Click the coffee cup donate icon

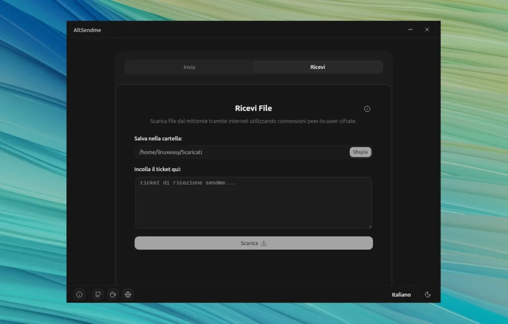(x=113, y=295)
